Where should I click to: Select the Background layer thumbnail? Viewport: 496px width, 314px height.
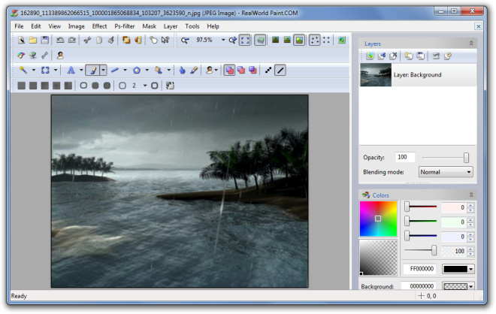tap(375, 75)
